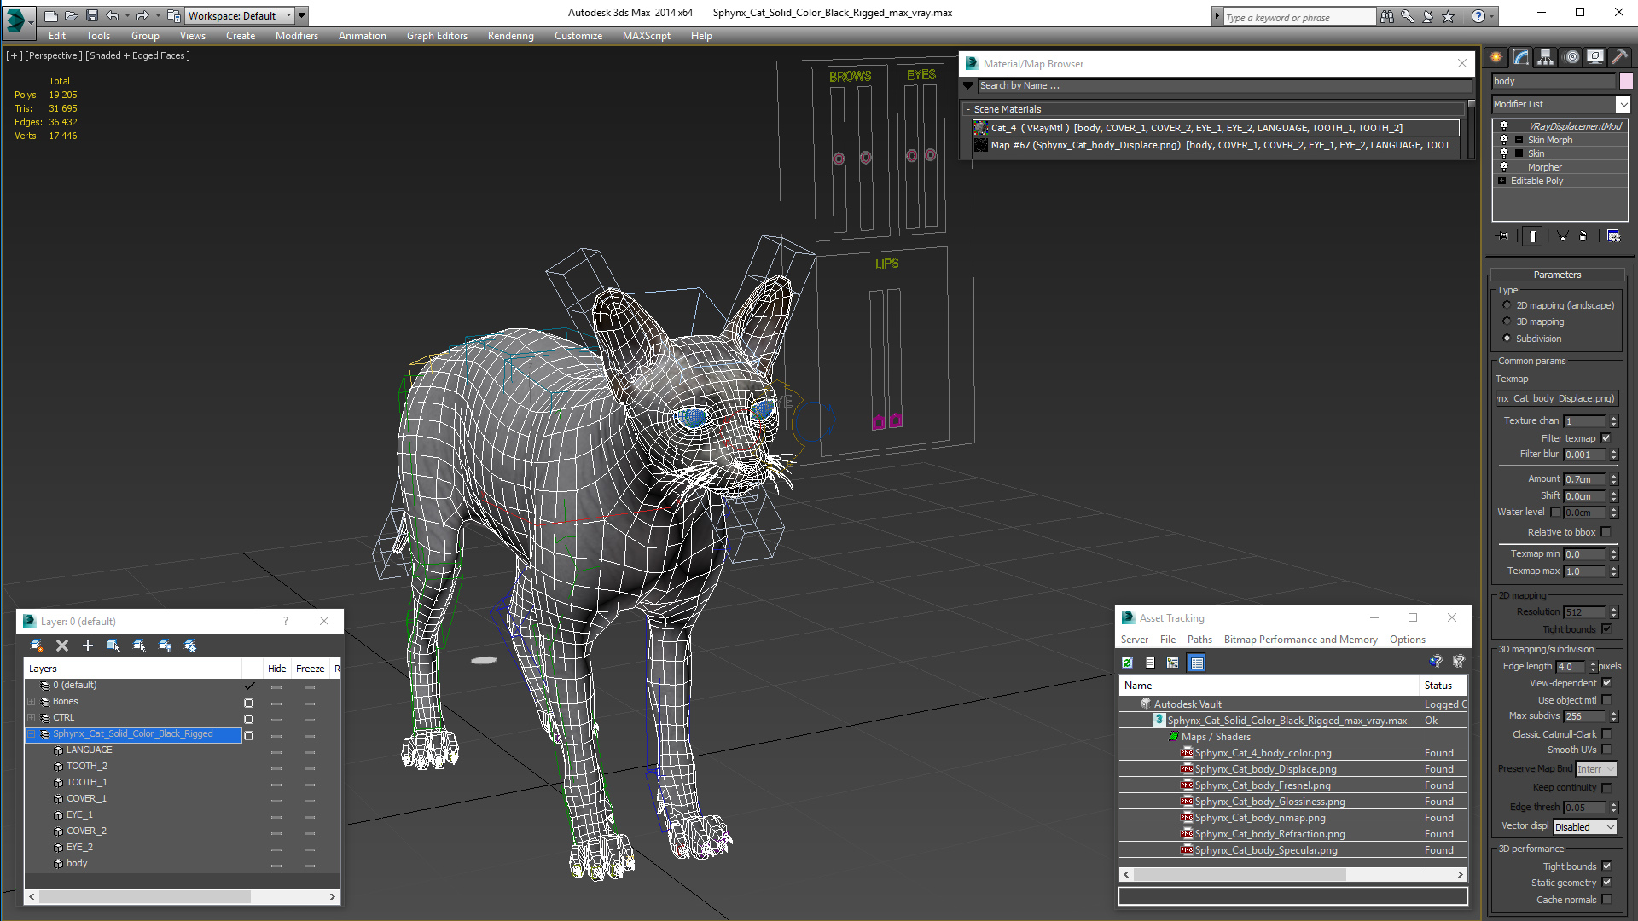Open the Graph Editors menu

click(x=437, y=36)
